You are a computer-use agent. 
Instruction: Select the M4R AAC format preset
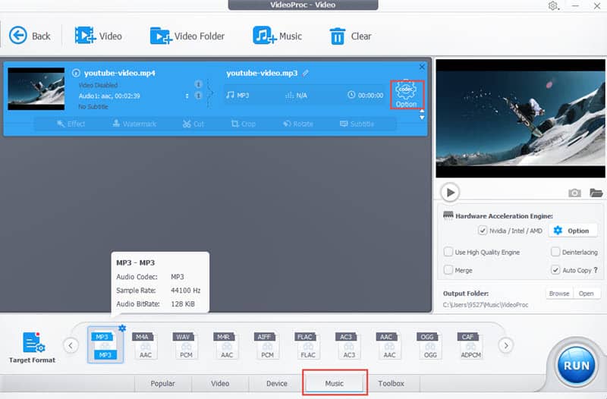(227, 345)
